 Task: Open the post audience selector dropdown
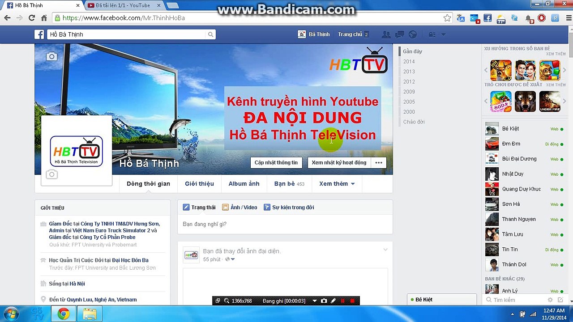[x=230, y=259]
